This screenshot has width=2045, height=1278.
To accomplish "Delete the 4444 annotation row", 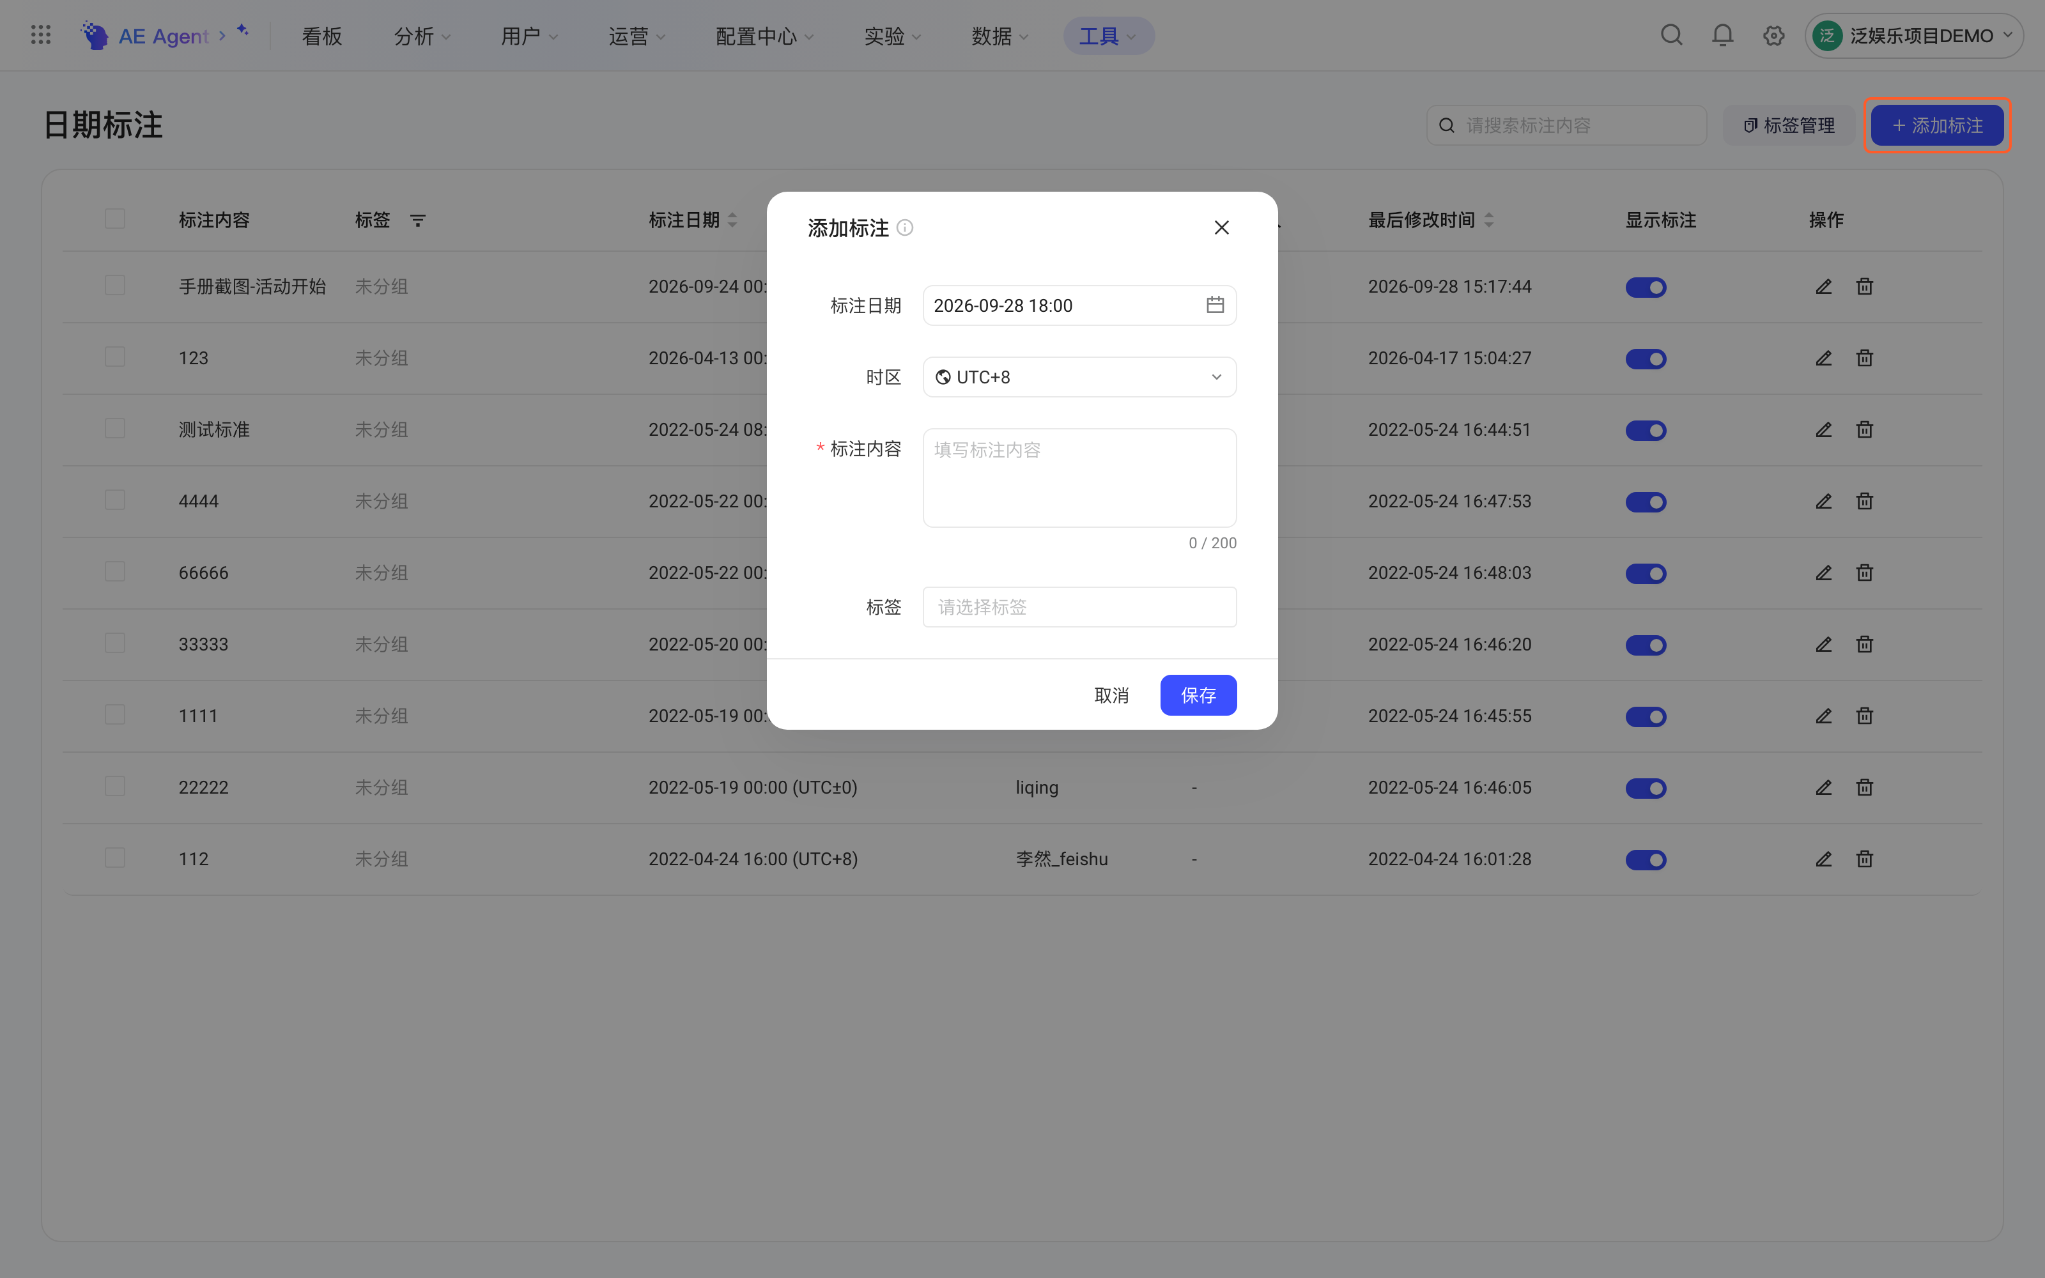I will tap(1865, 501).
